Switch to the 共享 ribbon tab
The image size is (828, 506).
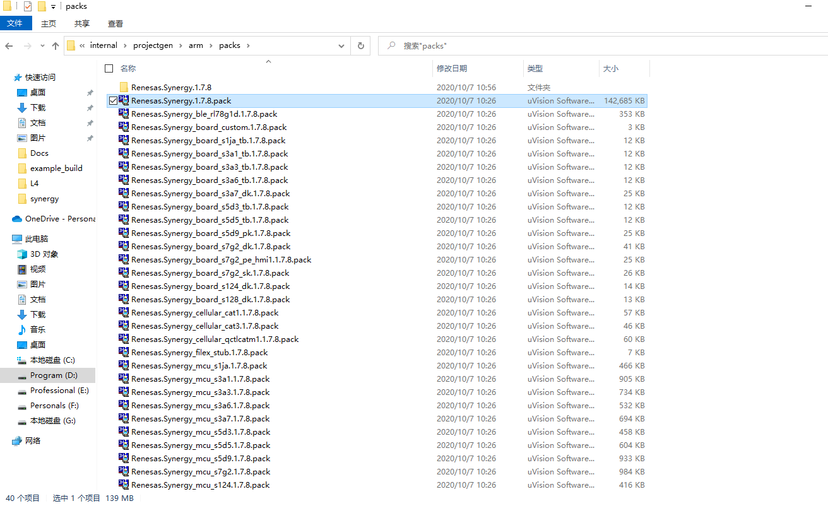pos(82,23)
